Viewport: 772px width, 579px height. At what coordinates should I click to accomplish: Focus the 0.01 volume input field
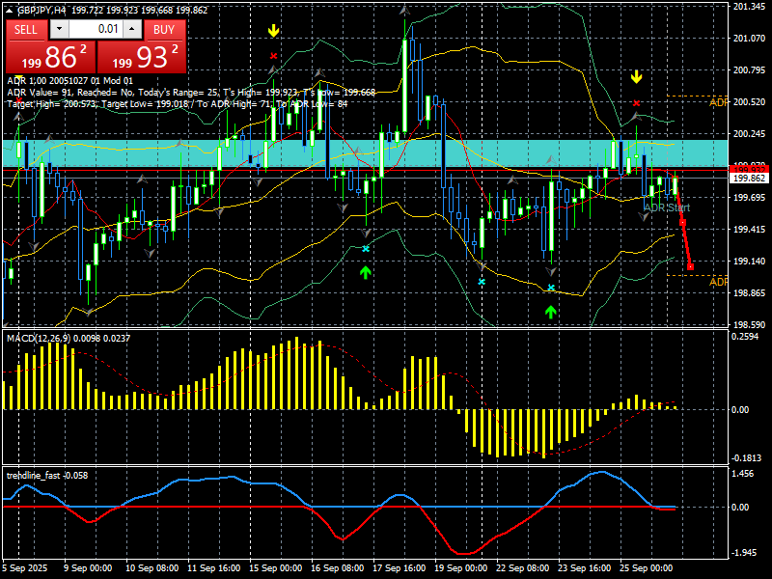click(x=96, y=29)
